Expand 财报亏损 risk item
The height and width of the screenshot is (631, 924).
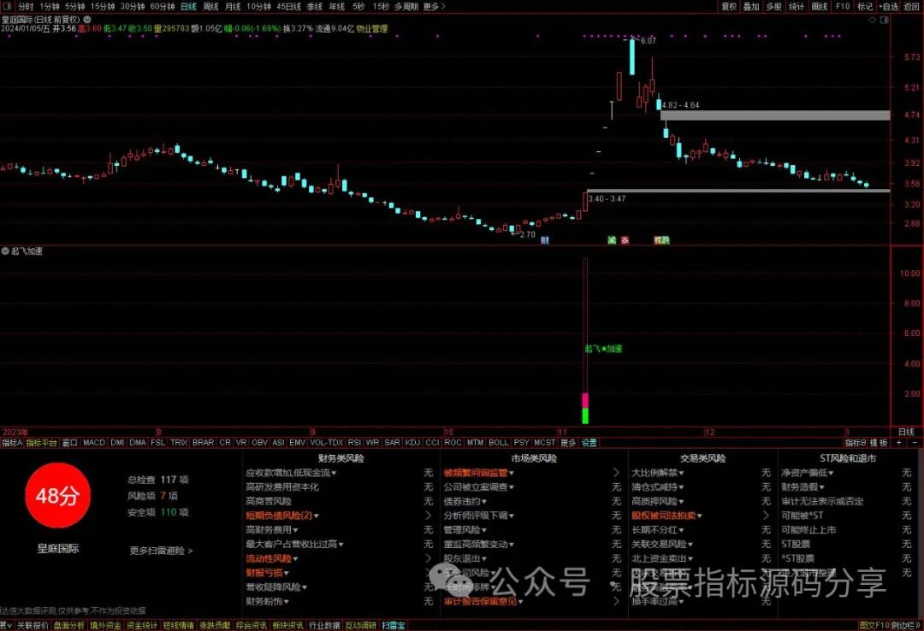click(x=266, y=573)
